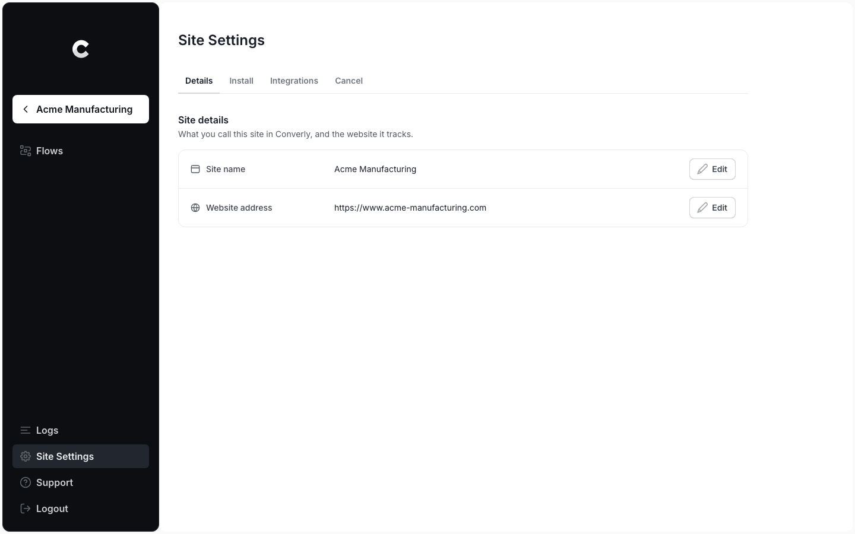Click the Acme Manufacturing site name value
This screenshot has width=855, height=534.
pyautogui.click(x=375, y=169)
